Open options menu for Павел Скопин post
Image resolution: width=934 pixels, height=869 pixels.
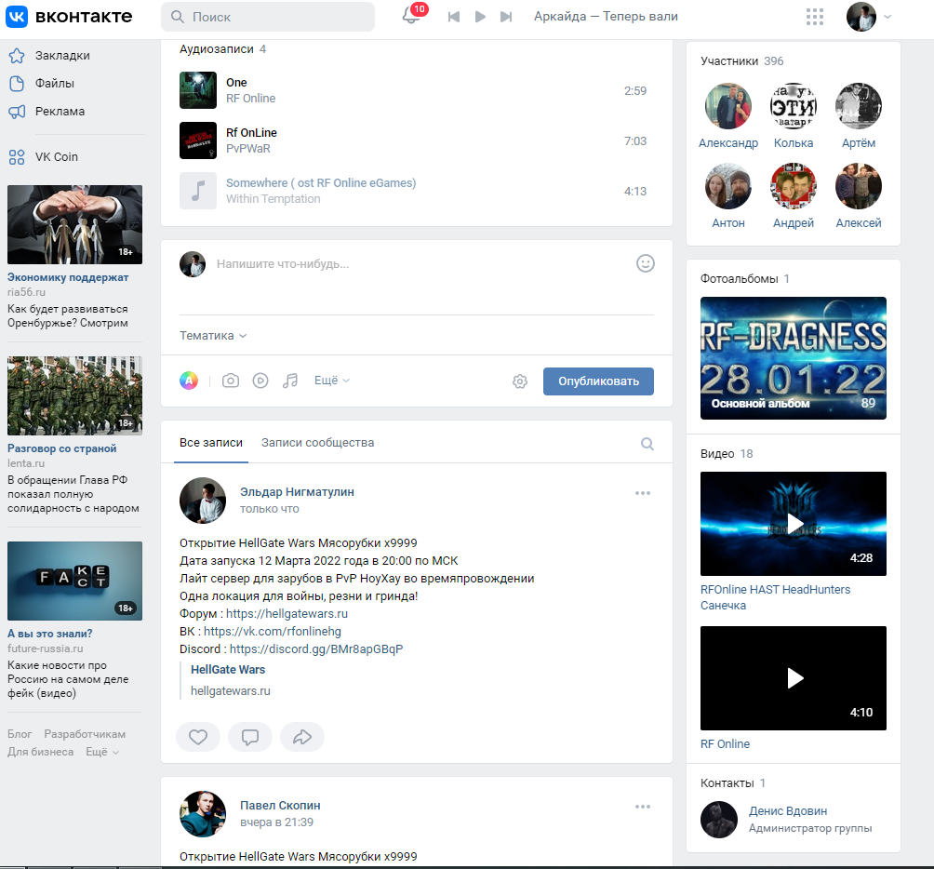[x=643, y=807]
